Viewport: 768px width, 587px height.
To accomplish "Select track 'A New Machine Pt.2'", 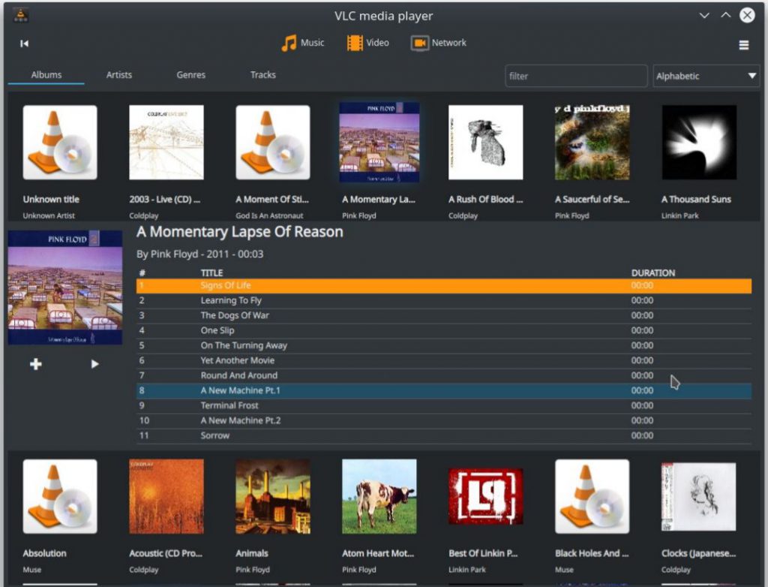I will click(x=444, y=421).
